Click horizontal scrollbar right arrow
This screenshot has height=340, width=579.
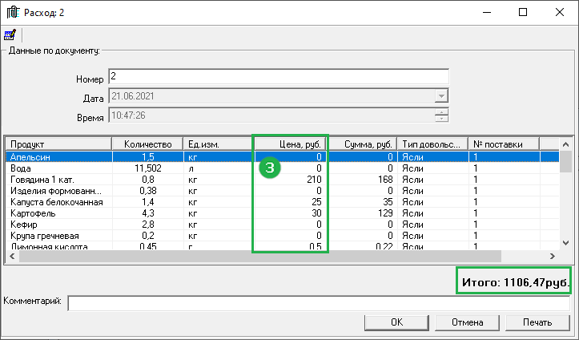tap(553, 256)
